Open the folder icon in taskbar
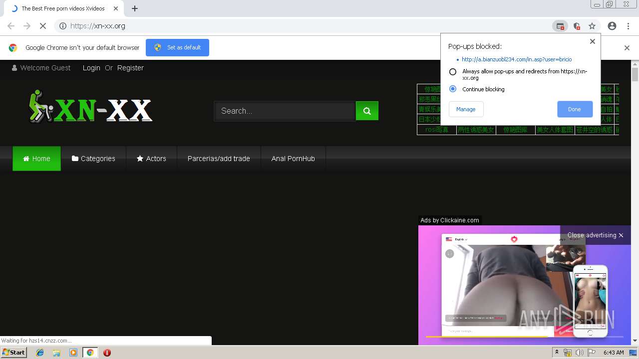This screenshot has height=359, width=639. click(x=56, y=353)
